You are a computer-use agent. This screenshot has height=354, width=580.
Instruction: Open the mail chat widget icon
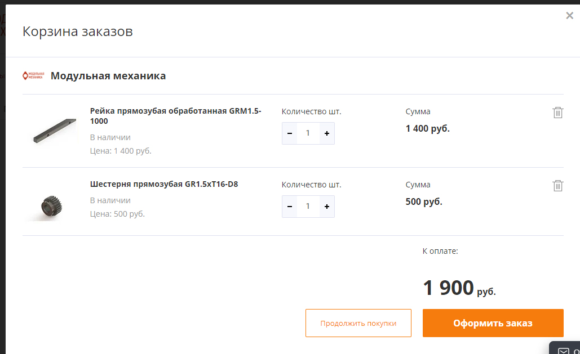tap(563, 351)
